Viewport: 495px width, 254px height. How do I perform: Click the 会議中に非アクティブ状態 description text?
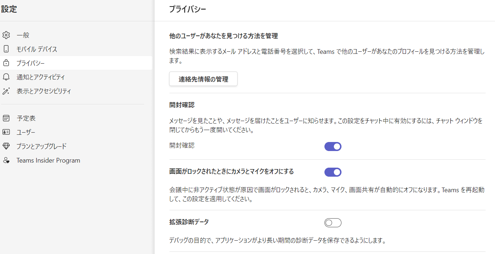click(x=327, y=194)
